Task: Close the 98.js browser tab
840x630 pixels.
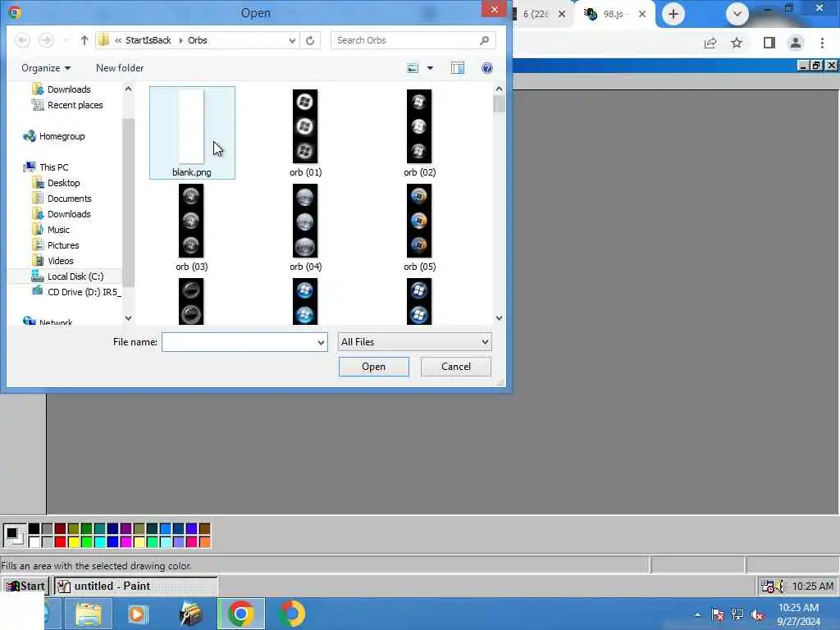Action: (x=641, y=14)
